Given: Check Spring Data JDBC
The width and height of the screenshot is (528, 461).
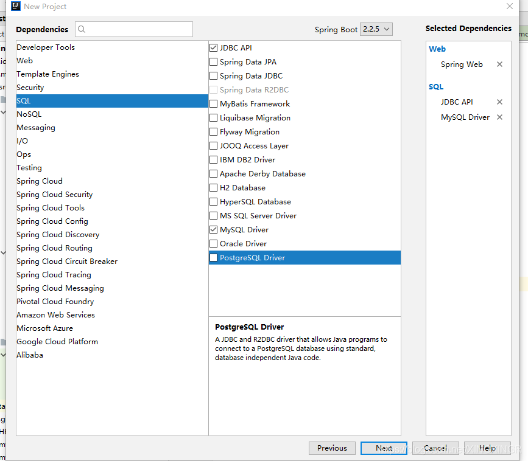Looking at the screenshot, I should [214, 75].
